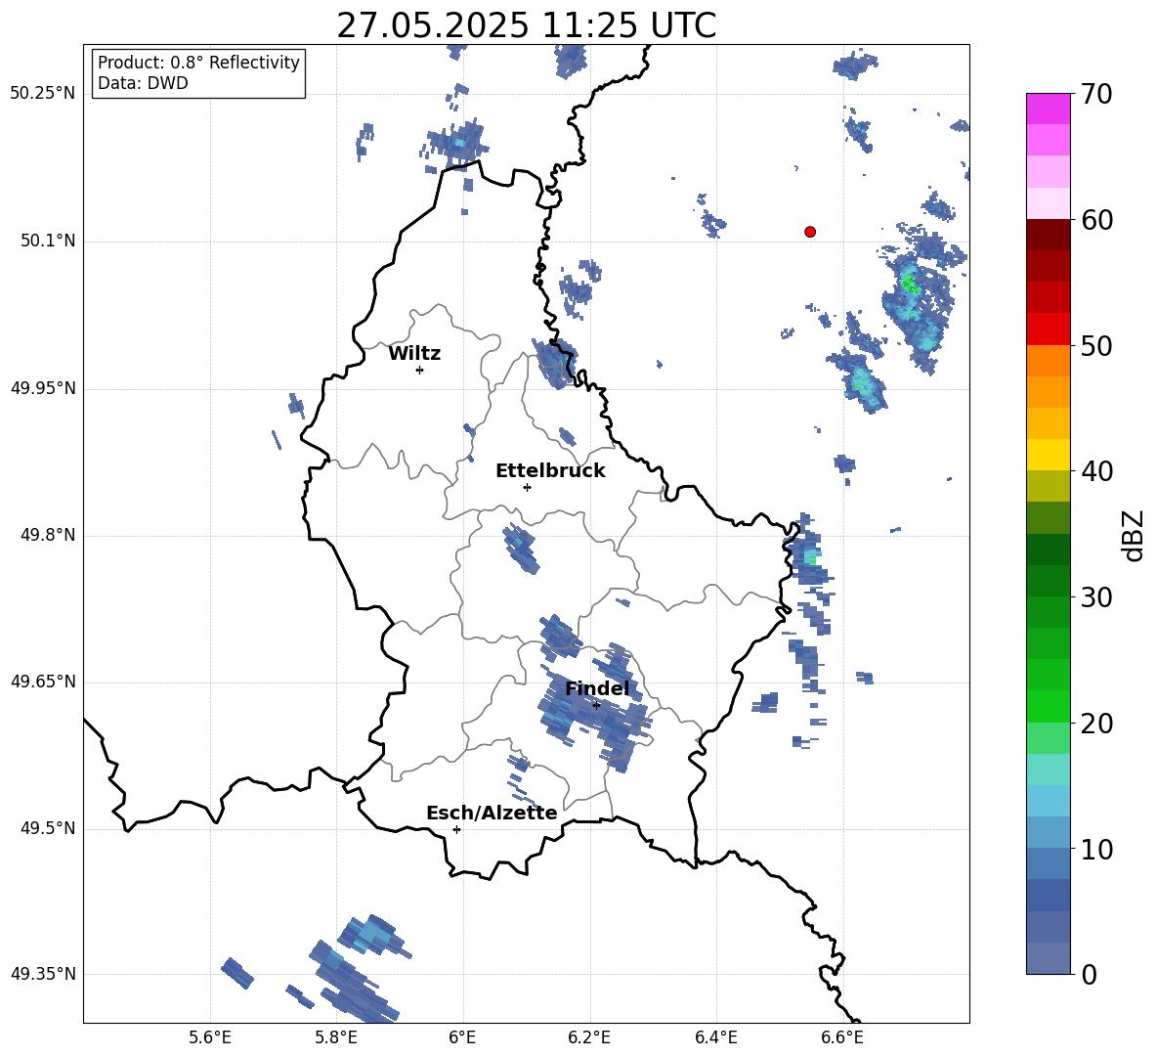This screenshot has width=1157, height=1057.
Task: Click the 70 colorbar tick label
Action: 1095,95
